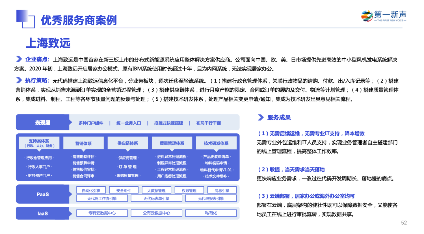Select the 营销体系 column header
The height and width of the screenshot is (234, 424).
[83, 143]
